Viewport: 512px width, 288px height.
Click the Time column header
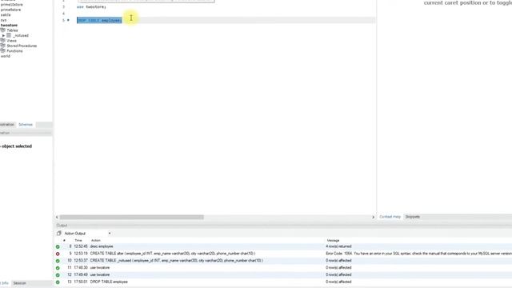[78, 240]
